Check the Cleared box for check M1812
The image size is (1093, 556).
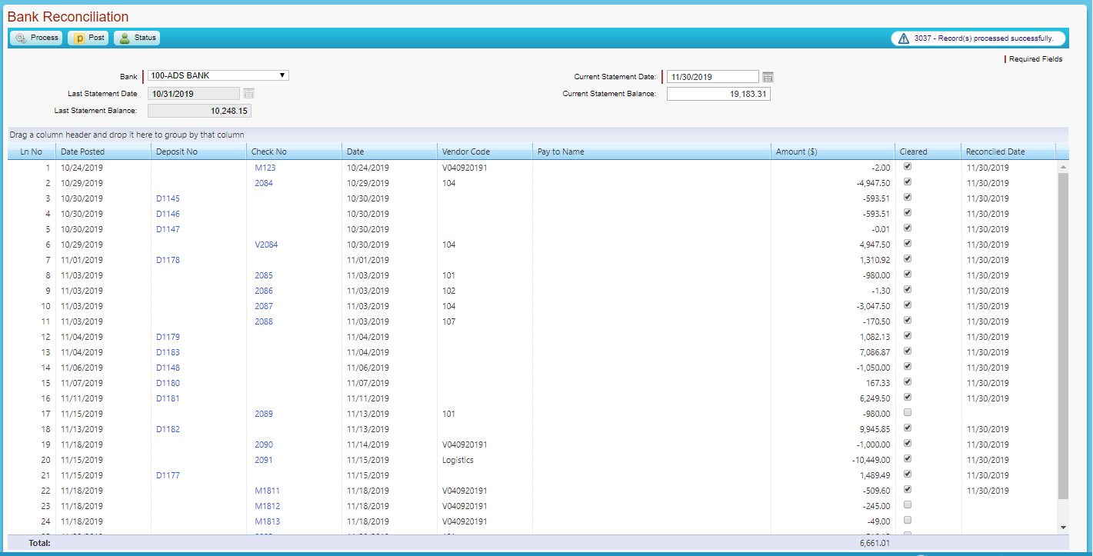[908, 505]
